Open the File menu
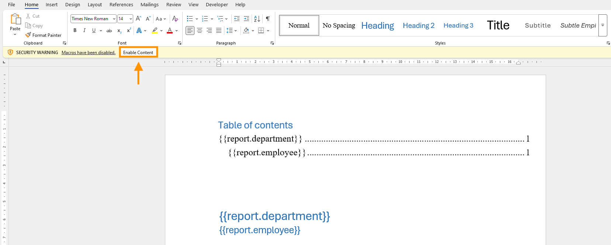The image size is (611, 245). [12, 4]
